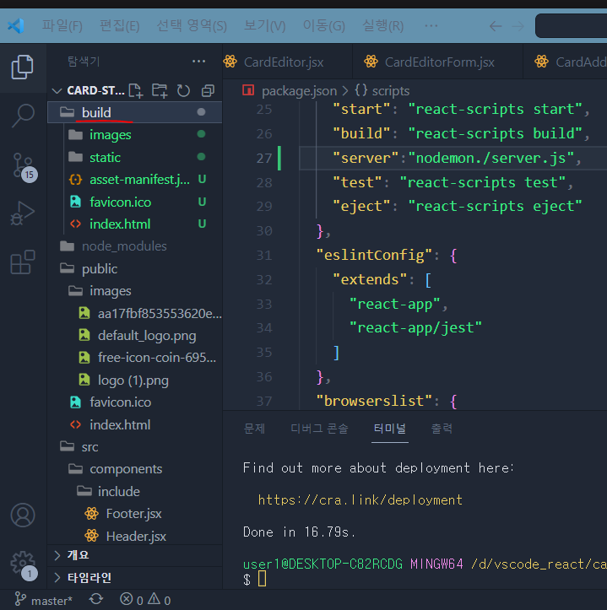Open asset-manifest.json file
607x610 pixels.
pyautogui.click(x=135, y=180)
